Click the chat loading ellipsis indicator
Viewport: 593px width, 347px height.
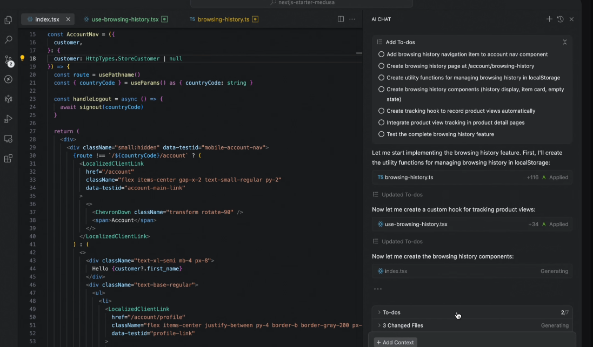pyautogui.click(x=377, y=289)
